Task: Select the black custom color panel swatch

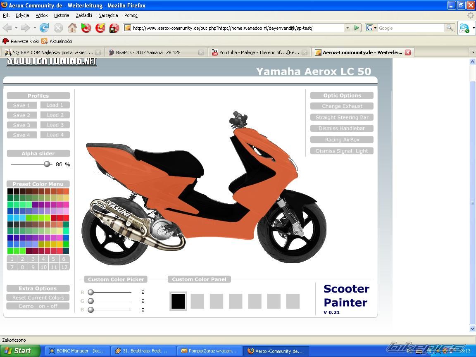Action: pos(178,301)
